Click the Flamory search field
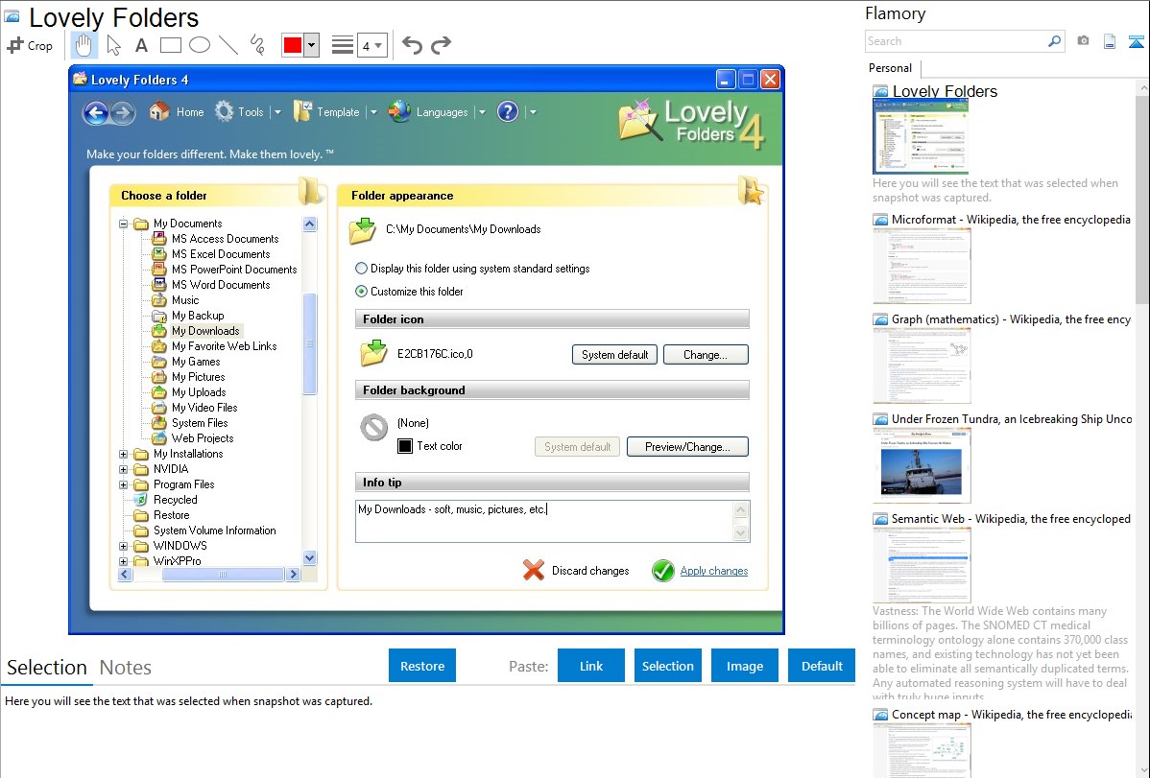Screen dimensions: 1150x778 pyautogui.click(x=955, y=41)
